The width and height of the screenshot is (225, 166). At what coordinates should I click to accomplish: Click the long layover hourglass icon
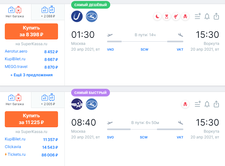point(166,16)
